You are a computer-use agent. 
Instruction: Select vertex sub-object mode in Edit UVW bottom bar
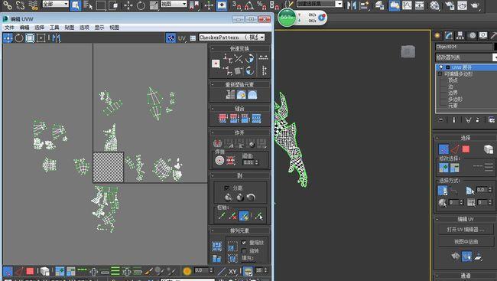[x=8, y=271]
